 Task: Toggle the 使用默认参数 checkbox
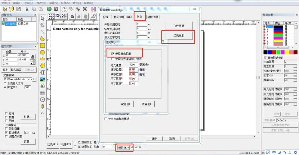[265, 58]
